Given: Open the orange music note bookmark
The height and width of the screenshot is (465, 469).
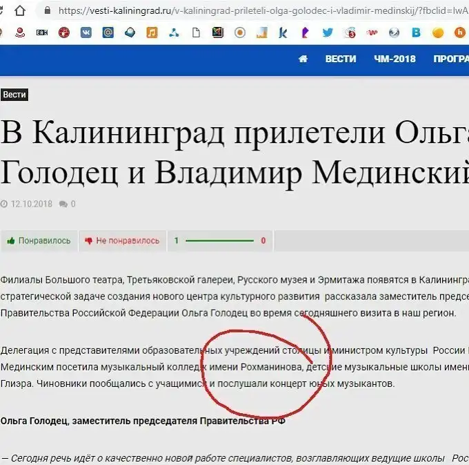Looking at the screenshot, I should click(152, 32).
